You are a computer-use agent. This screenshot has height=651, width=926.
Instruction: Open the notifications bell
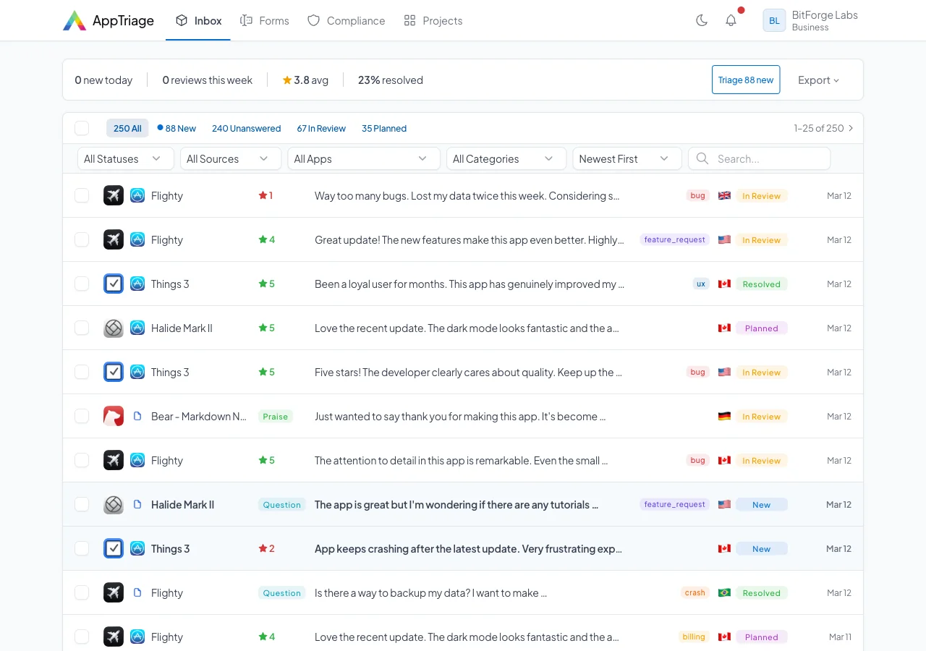click(x=731, y=20)
